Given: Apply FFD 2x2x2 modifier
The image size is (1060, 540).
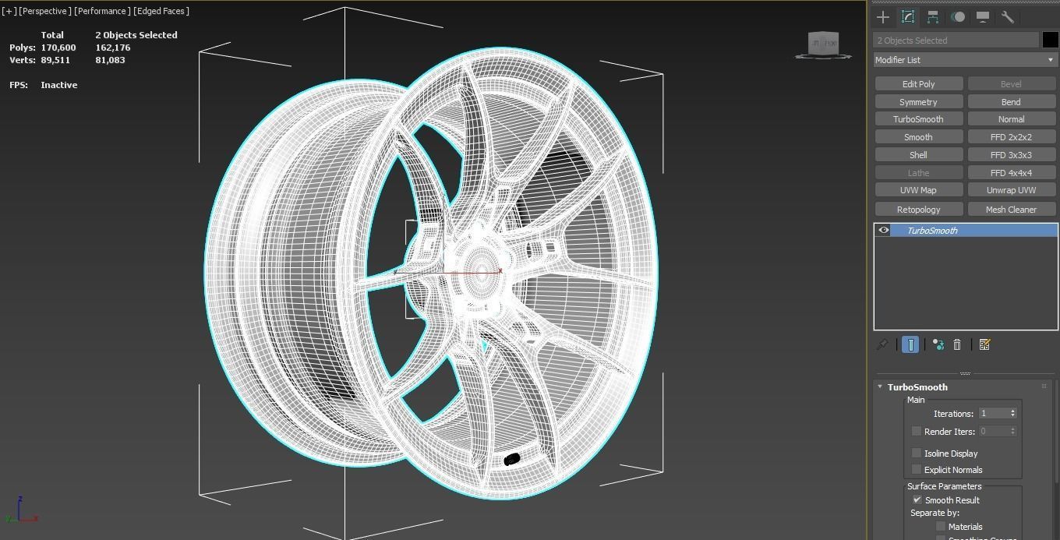Looking at the screenshot, I should [1012, 136].
